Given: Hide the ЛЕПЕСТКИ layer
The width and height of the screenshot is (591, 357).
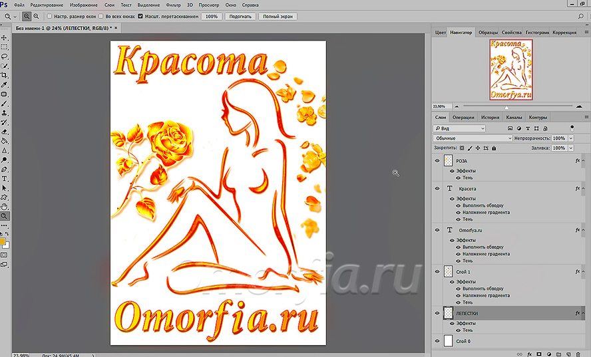Looking at the screenshot, I should point(437,313).
